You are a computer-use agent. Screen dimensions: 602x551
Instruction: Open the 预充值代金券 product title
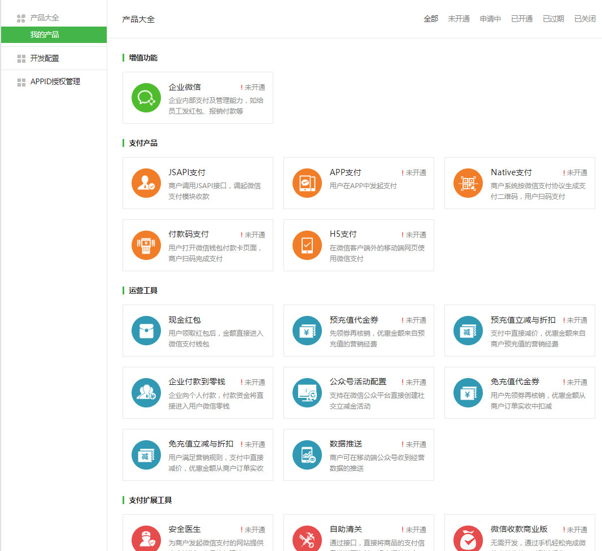[x=354, y=320]
